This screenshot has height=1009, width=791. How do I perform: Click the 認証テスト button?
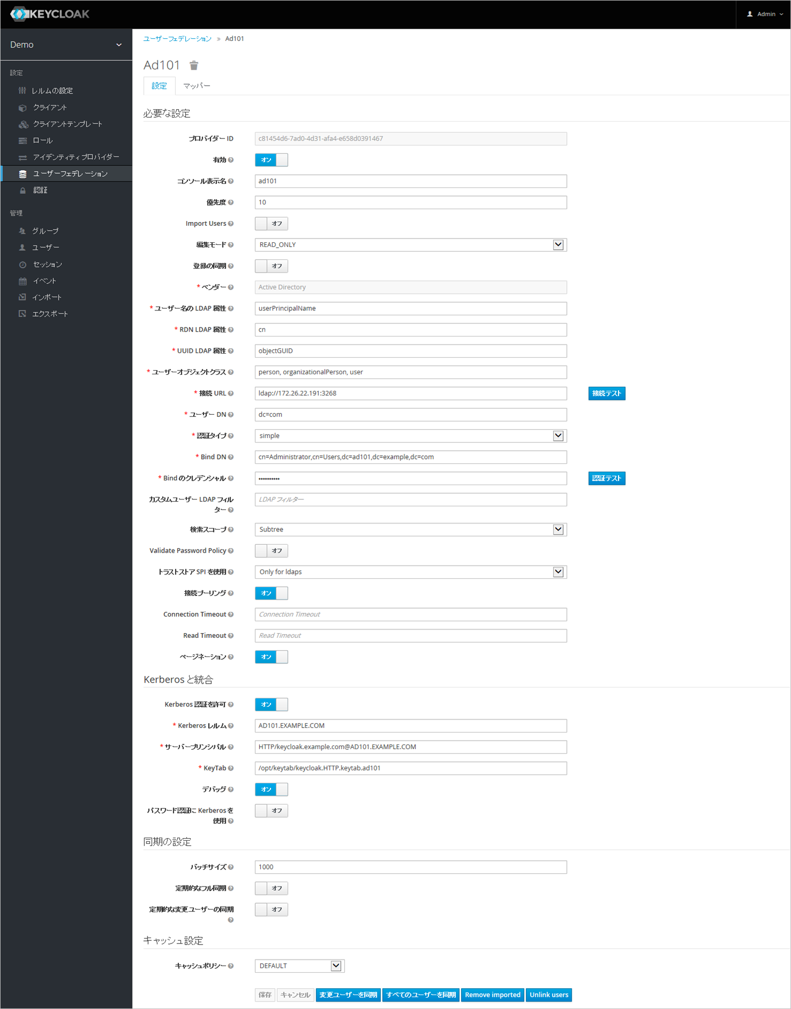pyautogui.click(x=607, y=478)
